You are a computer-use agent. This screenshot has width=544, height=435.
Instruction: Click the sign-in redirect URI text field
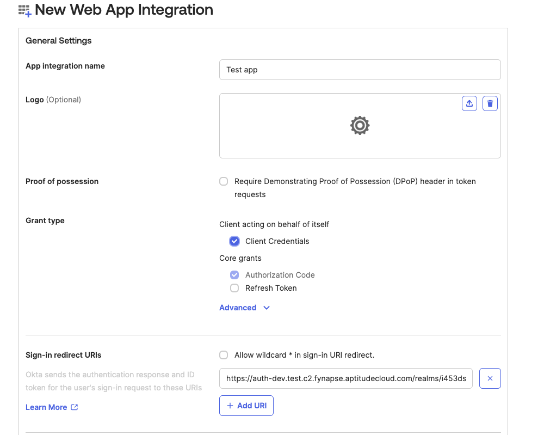tap(346, 378)
